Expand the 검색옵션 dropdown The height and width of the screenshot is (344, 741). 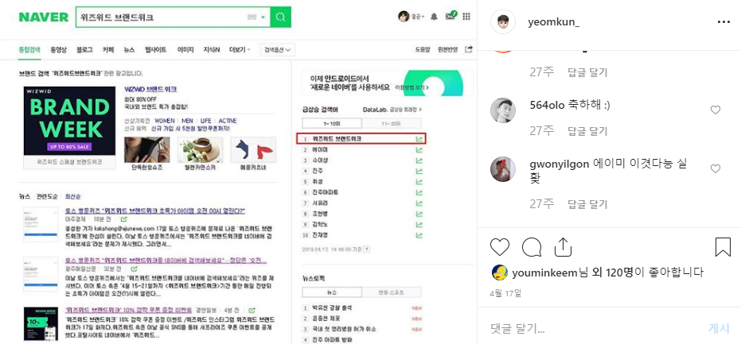tap(277, 49)
